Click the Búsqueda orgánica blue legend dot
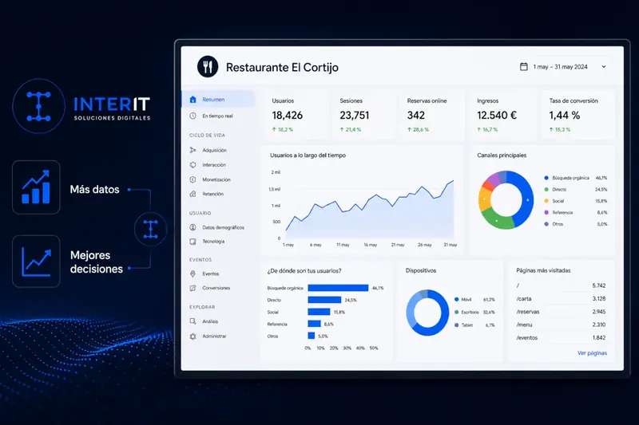 coord(546,178)
